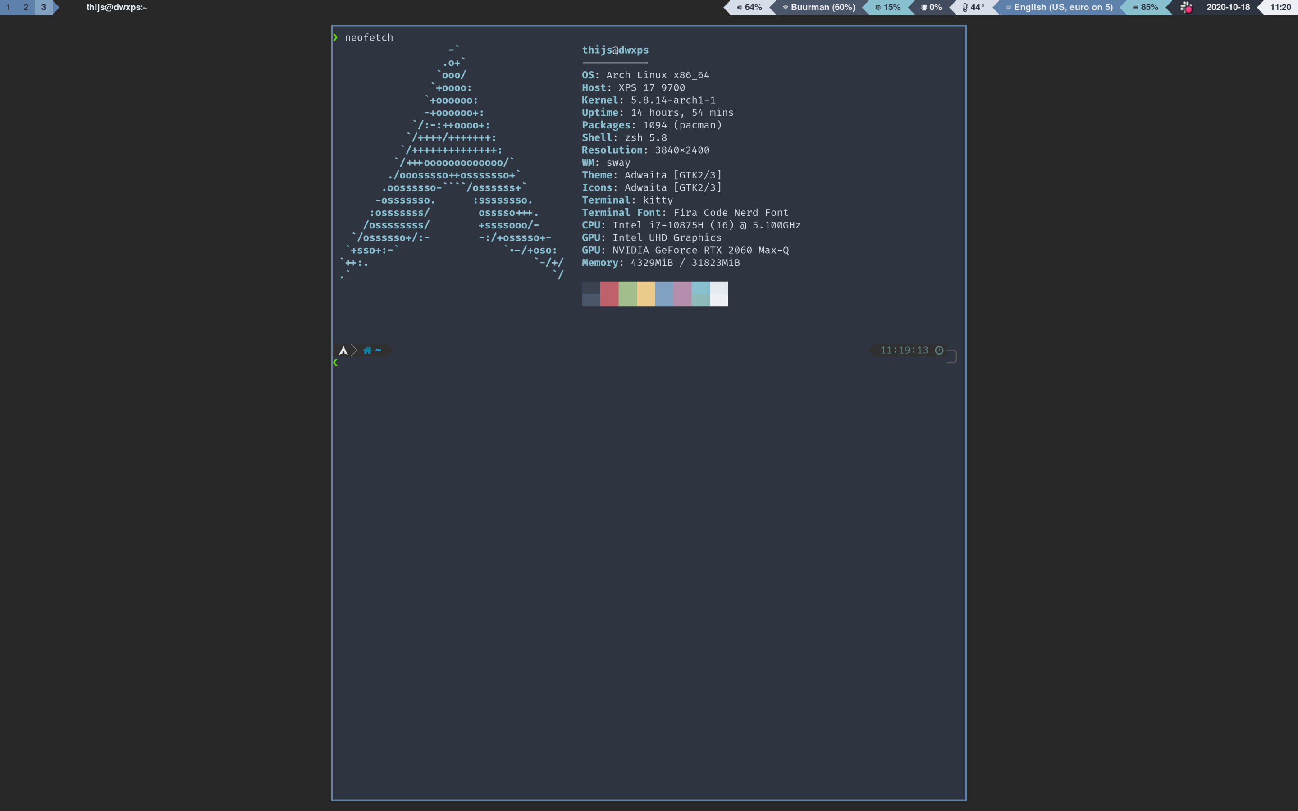Click the Kernel: 5.8.14-arch1-1 line
The width and height of the screenshot is (1298, 811).
(649, 100)
